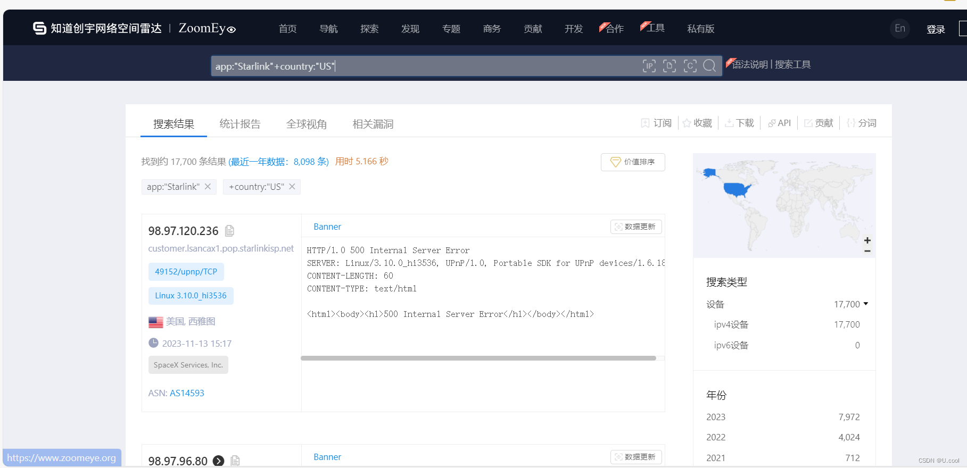Click the icon-search bracket icon in search bar
The width and height of the screenshot is (967, 468).
(690, 66)
